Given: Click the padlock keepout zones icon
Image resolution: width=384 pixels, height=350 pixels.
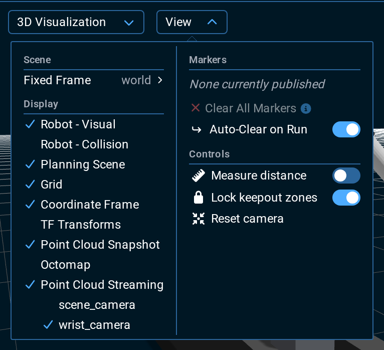Looking at the screenshot, I should pyautogui.click(x=199, y=198).
